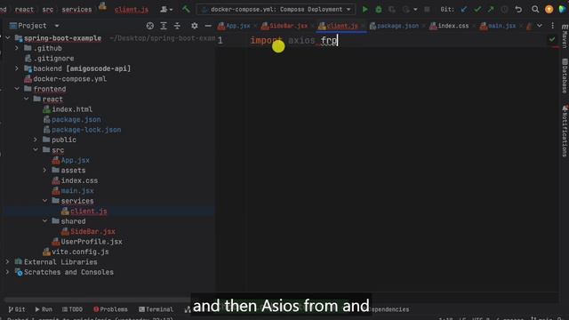Open run configuration dropdown
569x320 pixels.
click(276, 9)
